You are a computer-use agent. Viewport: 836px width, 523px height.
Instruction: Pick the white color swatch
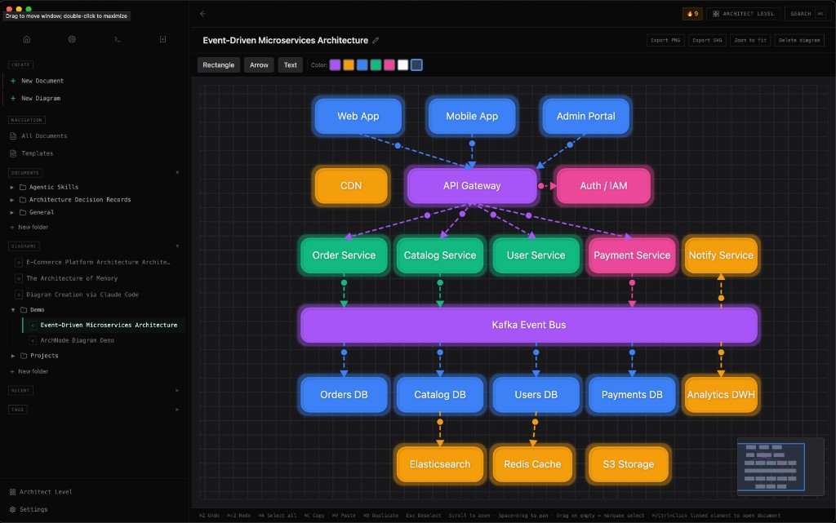(x=403, y=65)
